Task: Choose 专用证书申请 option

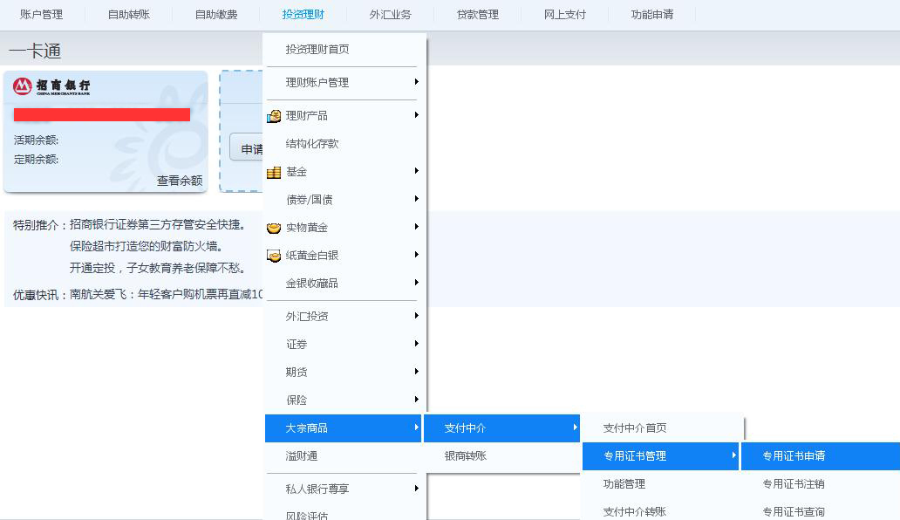Action: click(821, 456)
